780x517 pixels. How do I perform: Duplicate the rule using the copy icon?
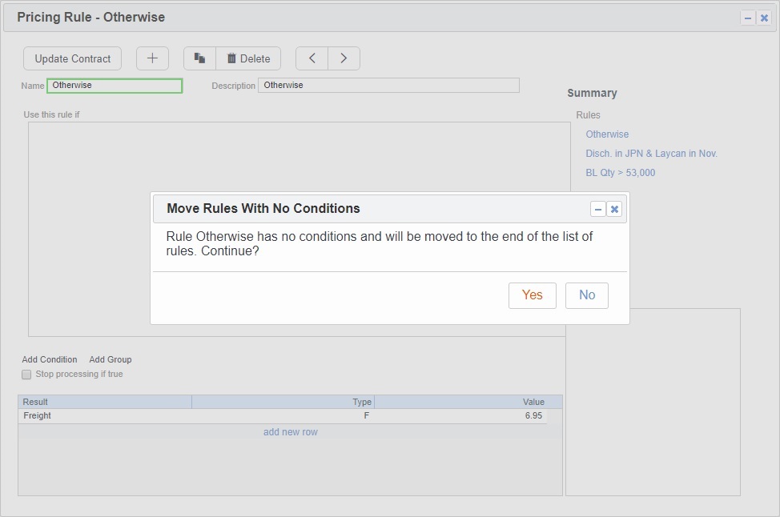pos(199,58)
